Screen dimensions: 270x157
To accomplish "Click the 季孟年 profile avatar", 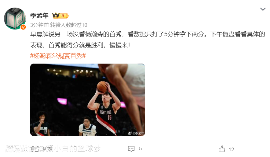I will click(x=15, y=18).
